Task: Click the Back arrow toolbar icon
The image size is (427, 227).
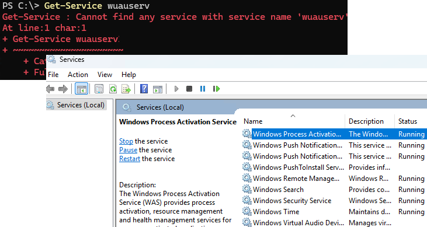Action: (x=50, y=89)
